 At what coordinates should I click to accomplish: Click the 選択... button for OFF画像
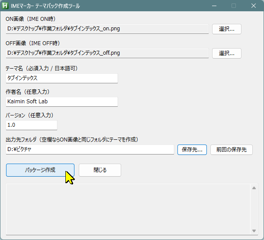(227, 53)
